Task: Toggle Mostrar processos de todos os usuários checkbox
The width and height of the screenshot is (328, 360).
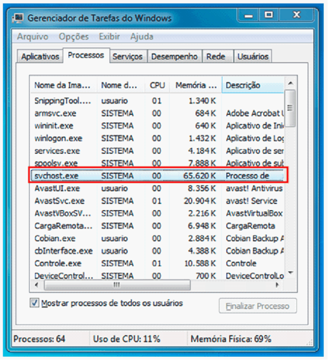Action: click(x=35, y=303)
